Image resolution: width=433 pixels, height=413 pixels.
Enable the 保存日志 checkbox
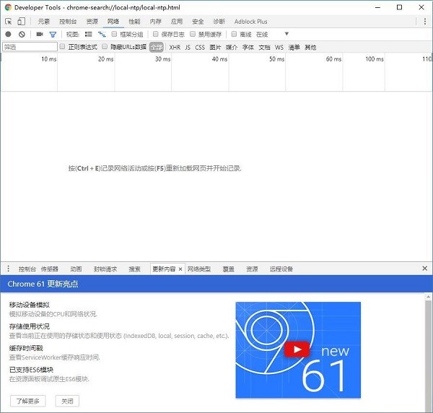tap(156, 34)
